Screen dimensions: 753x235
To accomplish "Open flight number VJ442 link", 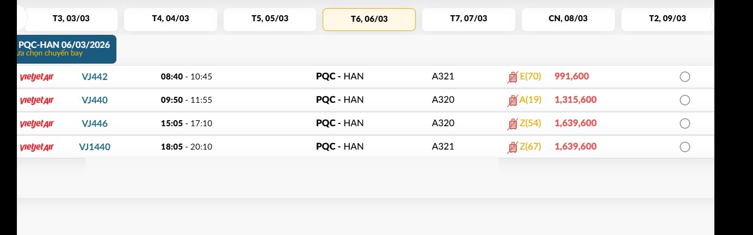I will (x=95, y=77).
